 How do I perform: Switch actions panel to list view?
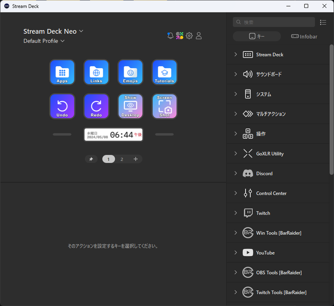pos(323,22)
